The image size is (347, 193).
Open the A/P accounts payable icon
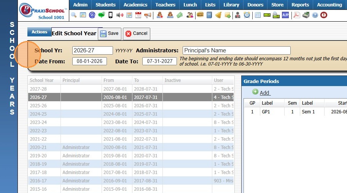click(285, 15)
